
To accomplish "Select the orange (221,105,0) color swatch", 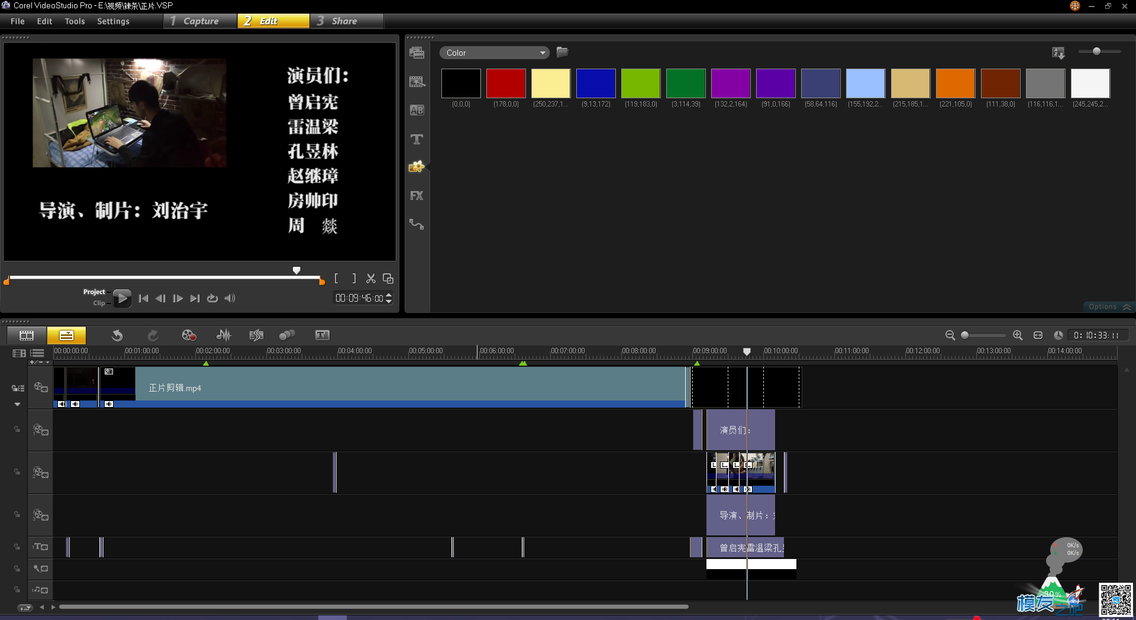I will (x=956, y=83).
